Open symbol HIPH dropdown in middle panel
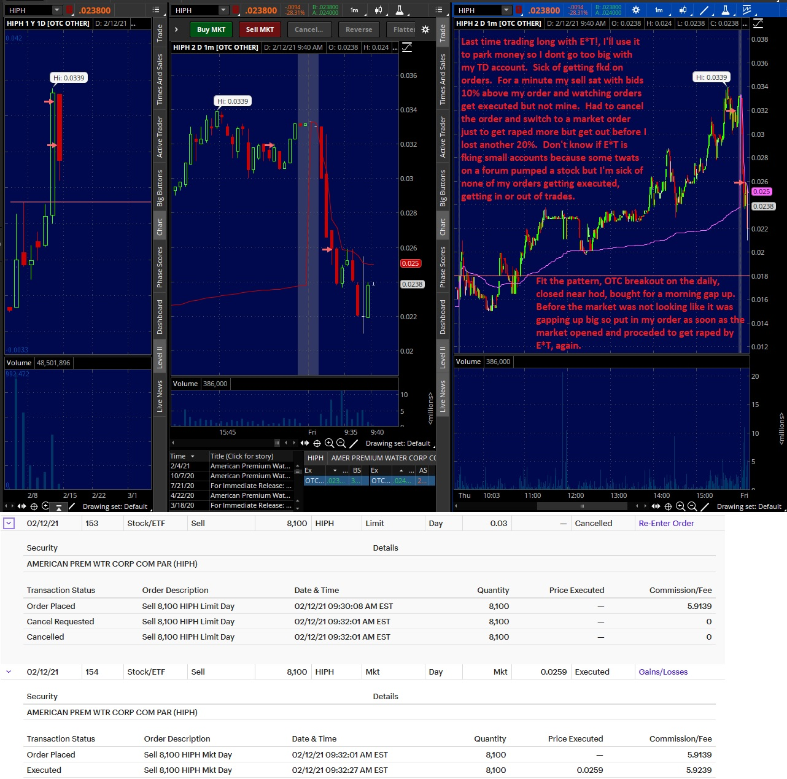The image size is (787, 779). 223,10
